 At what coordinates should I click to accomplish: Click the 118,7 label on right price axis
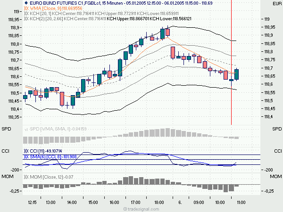pos(268,68)
